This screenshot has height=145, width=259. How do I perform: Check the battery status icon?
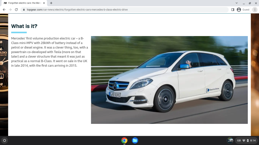pyautogui.click(x=248, y=141)
